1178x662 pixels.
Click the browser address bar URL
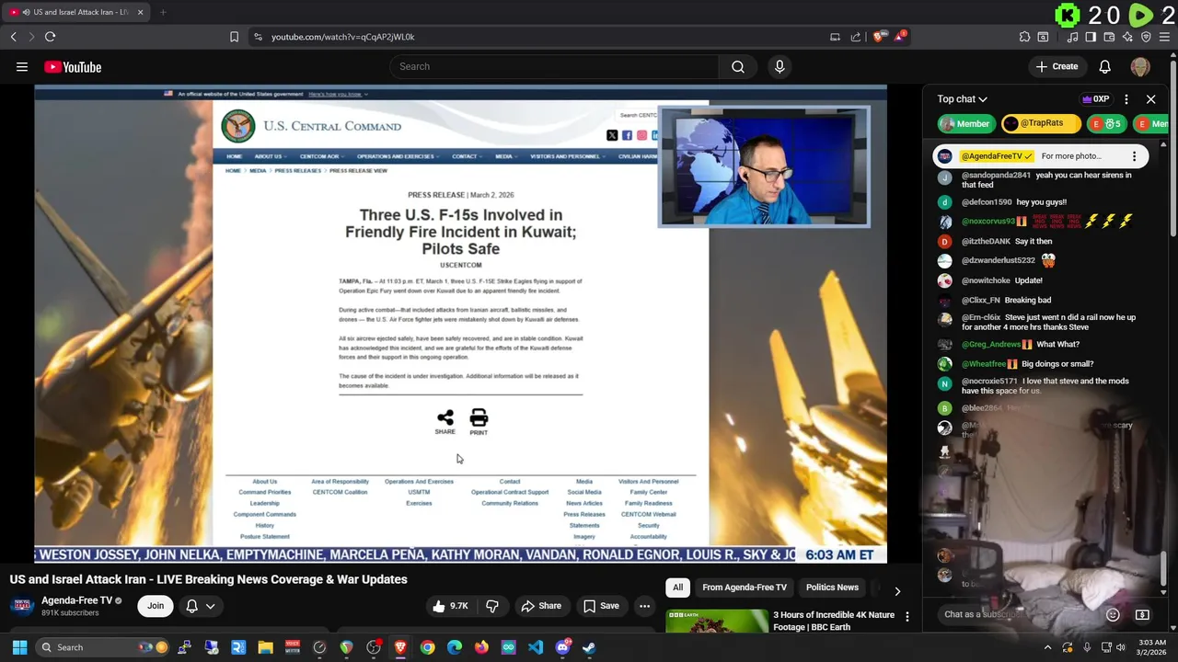342,37
